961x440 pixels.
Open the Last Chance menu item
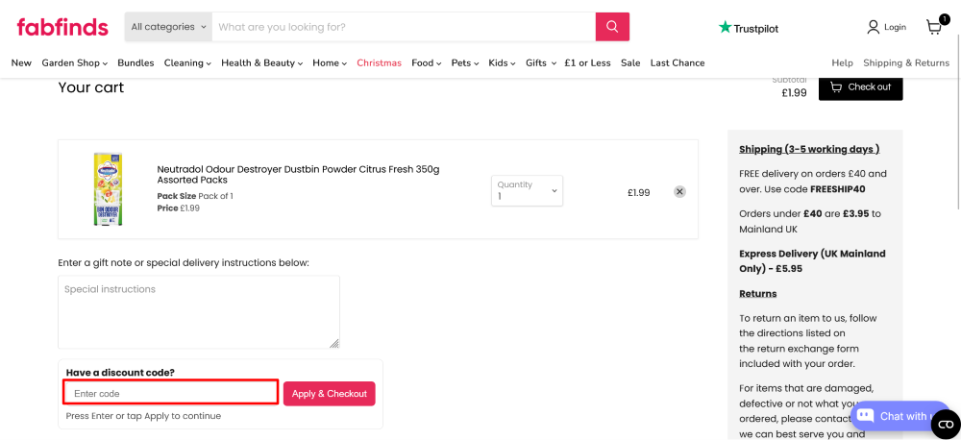(x=678, y=63)
